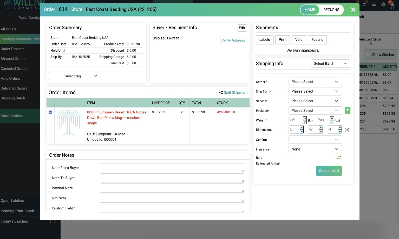Screen dimensions: 399x239
Task: Click the Create Label button
Action: pos(329,171)
